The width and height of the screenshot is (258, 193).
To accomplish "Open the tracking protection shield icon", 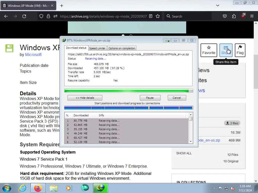I will pyautogui.click(x=41, y=16).
